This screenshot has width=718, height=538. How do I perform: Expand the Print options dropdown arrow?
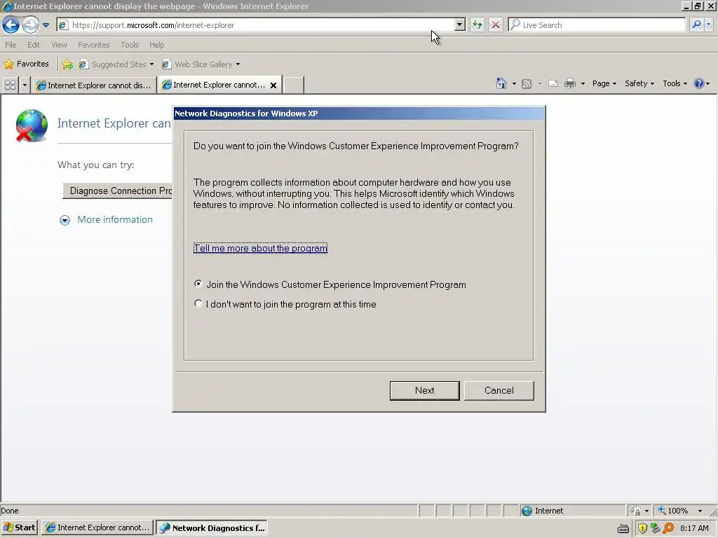pyautogui.click(x=583, y=84)
